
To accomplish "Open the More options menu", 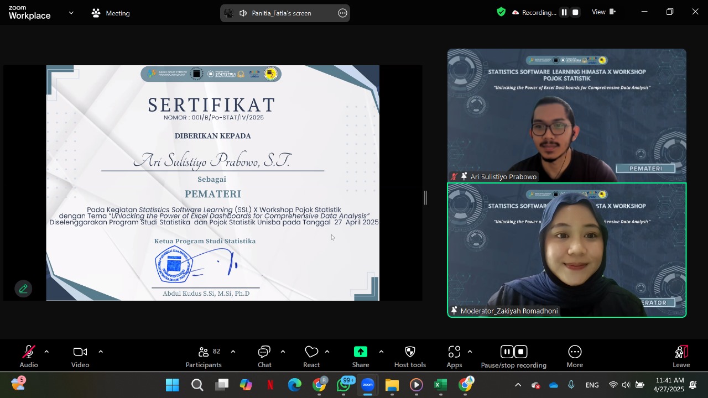I will (x=575, y=357).
